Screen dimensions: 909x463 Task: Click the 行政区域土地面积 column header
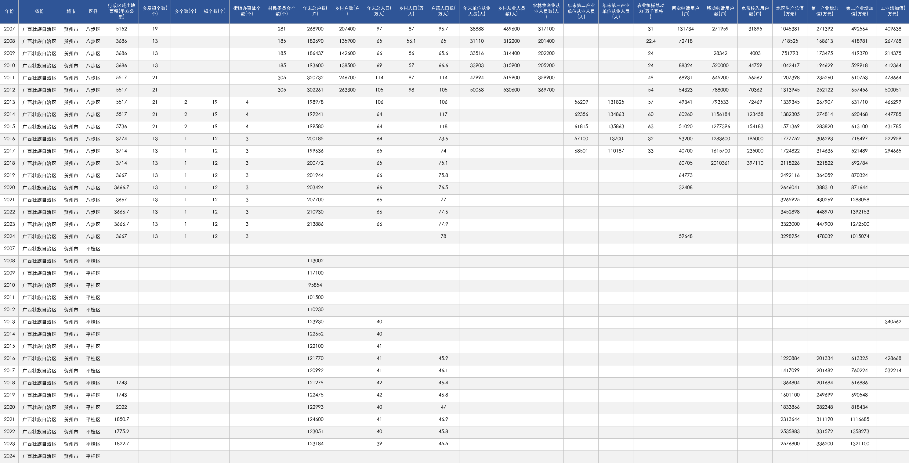121,12
